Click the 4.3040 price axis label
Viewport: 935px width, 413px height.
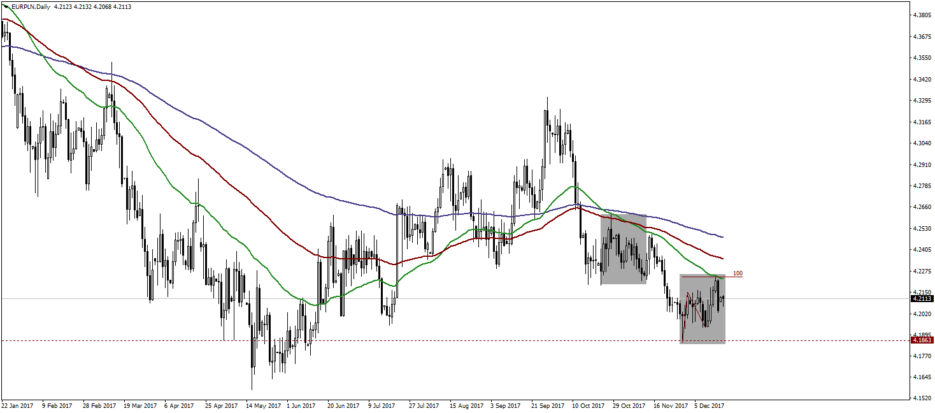pyautogui.click(x=922, y=143)
